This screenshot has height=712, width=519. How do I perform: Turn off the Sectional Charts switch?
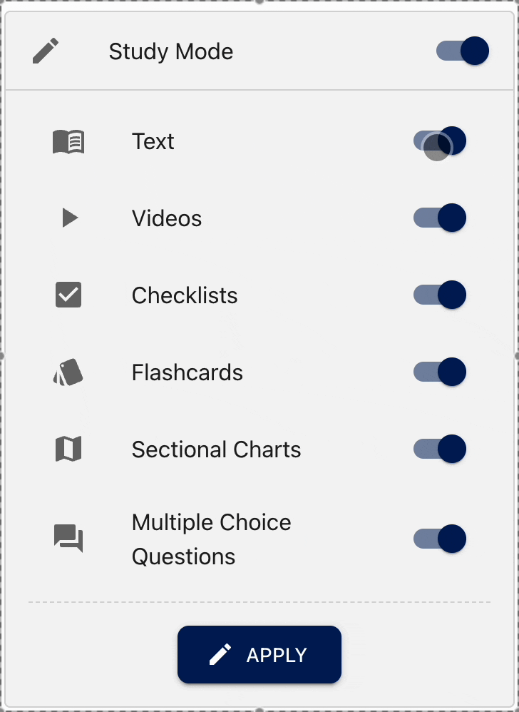[440, 449]
